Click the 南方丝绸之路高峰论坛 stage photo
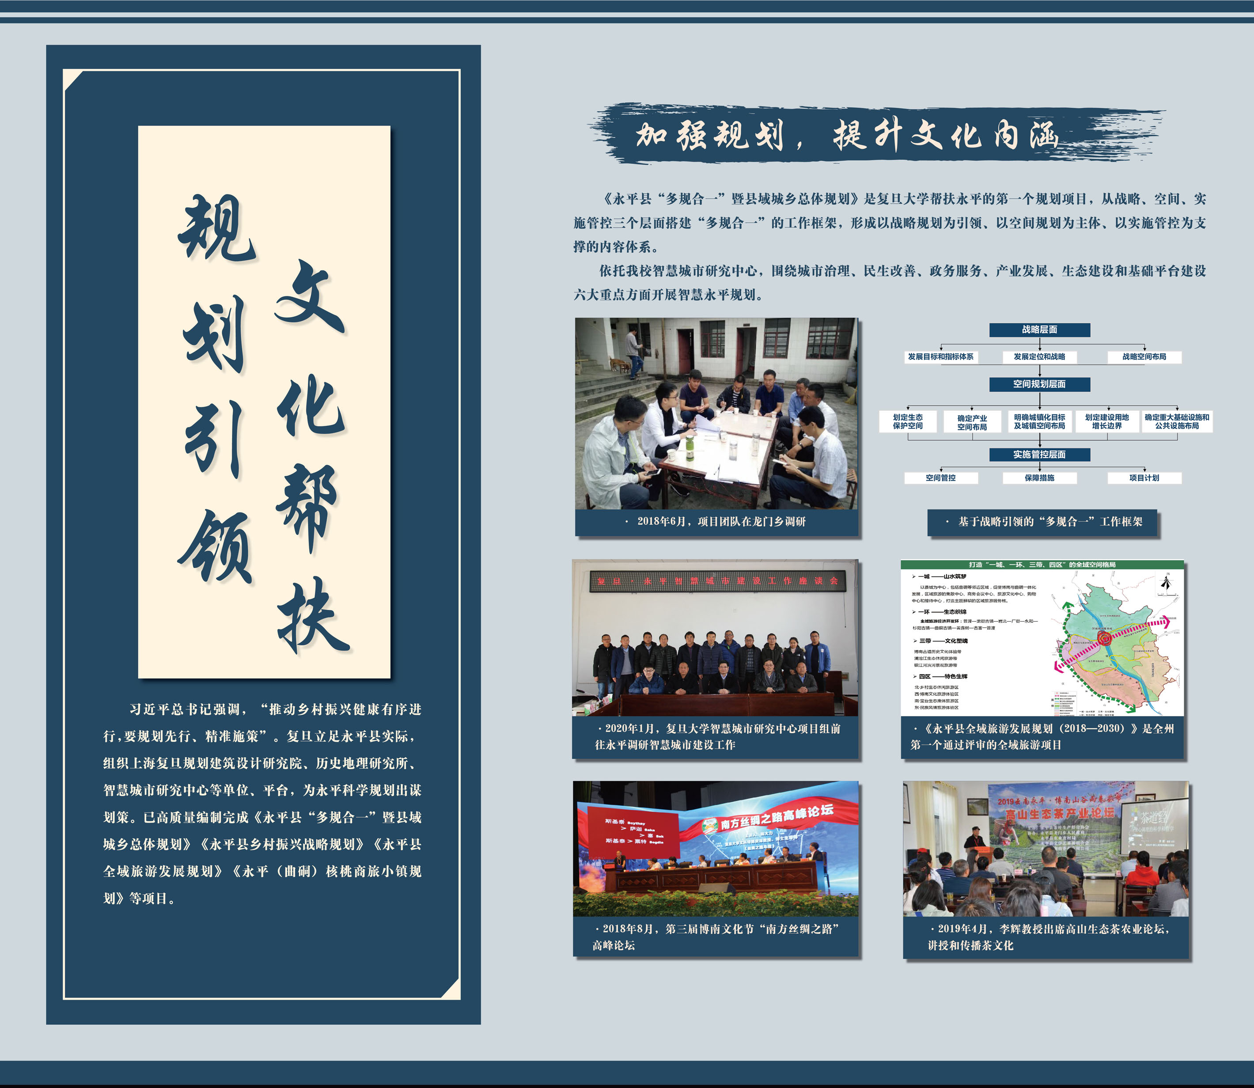 pyautogui.click(x=716, y=848)
